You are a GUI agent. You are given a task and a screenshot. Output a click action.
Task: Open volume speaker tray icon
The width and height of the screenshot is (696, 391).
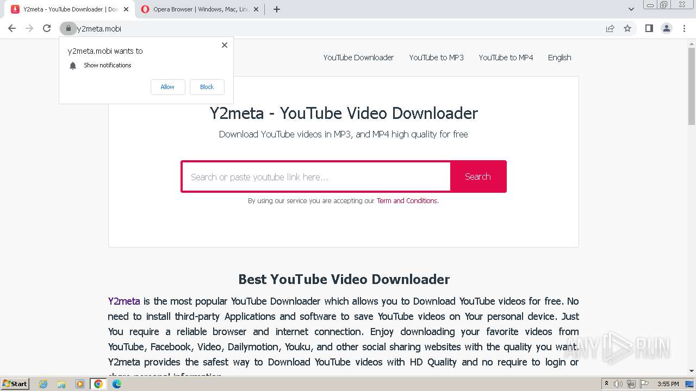pyautogui.click(x=618, y=384)
